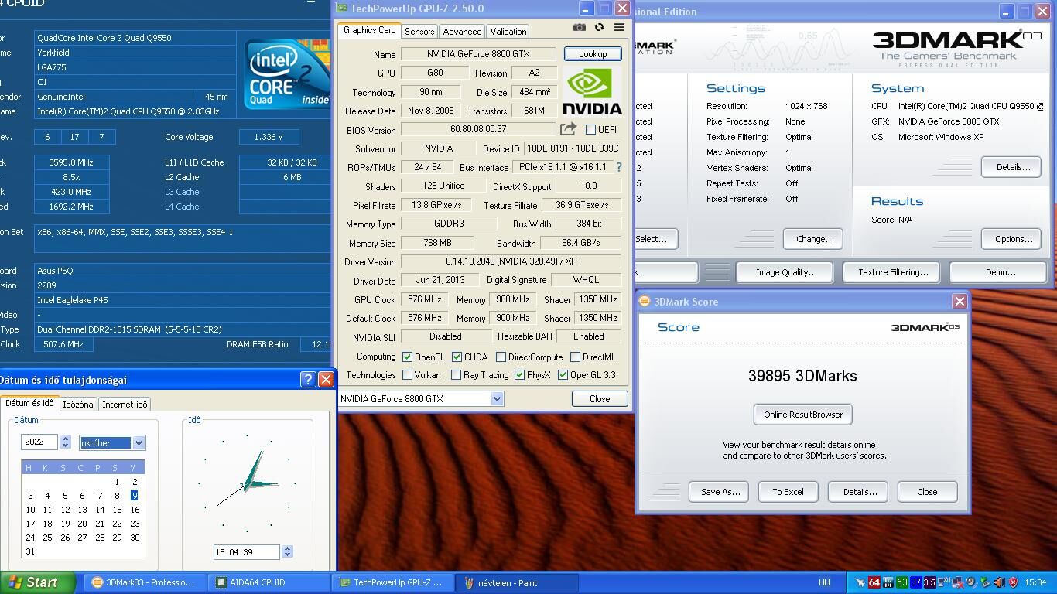Click the purple 3.5 tray icon
Viewport: 1057px width, 594px height.
pyautogui.click(x=929, y=582)
